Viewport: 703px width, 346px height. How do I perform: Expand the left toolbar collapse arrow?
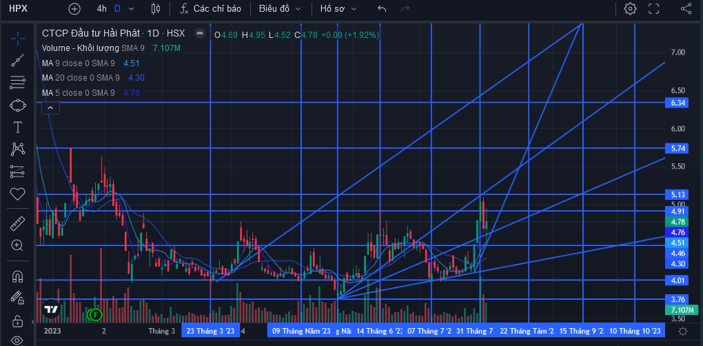(32, 322)
